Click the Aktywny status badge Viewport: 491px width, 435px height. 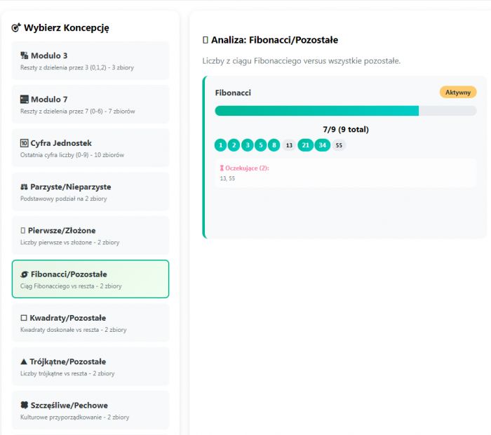pyautogui.click(x=458, y=93)
